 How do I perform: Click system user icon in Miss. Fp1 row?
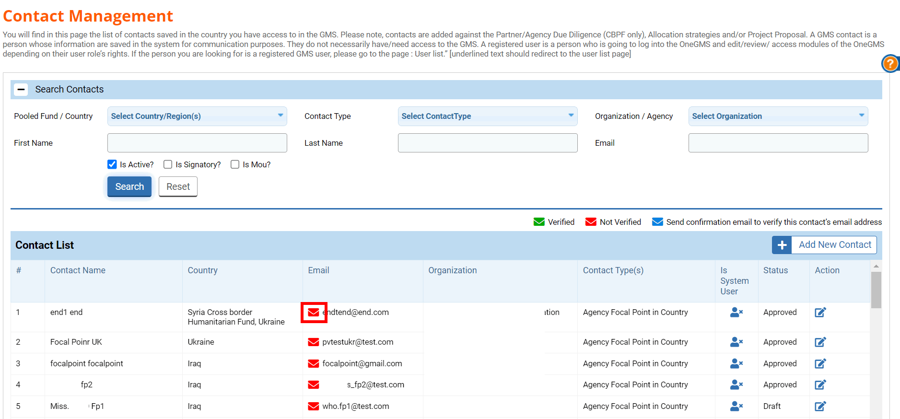click(x=736, y=406)
